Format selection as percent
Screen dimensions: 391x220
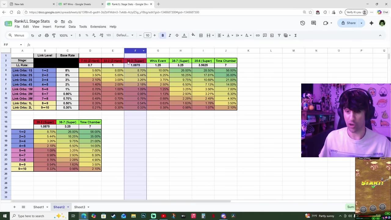point(87,35)
